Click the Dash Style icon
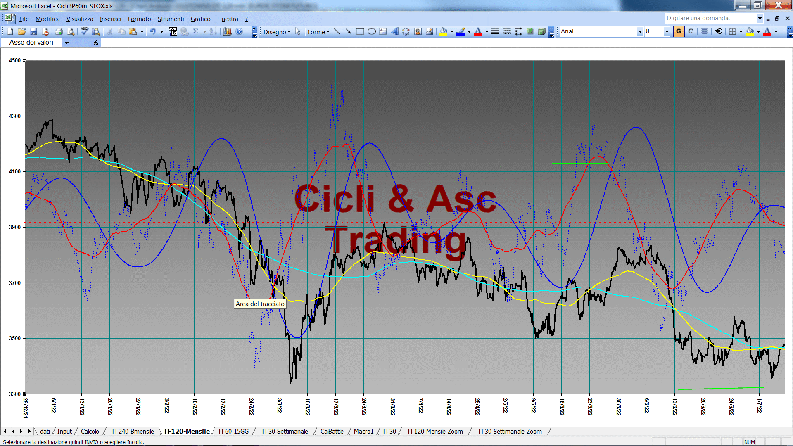 pos(507,31)
